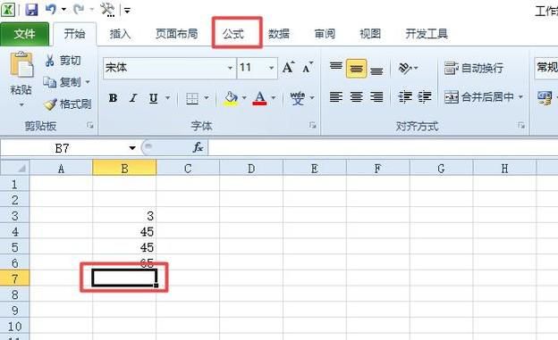Click the tools icon in quick access toolbar

tap(107, 10)
